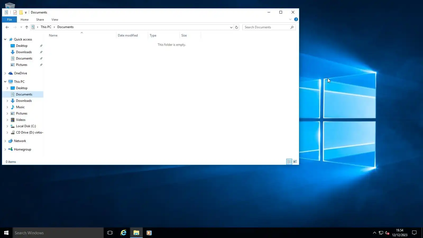Screen dimensions: 423x238
Task: Open Desktop under This PC
Action: [22, 88]
